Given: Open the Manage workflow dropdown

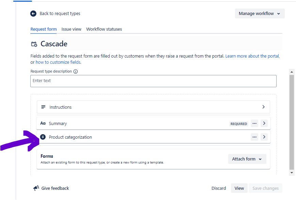Looking at the screenshot, I should [x=260, y=14].
